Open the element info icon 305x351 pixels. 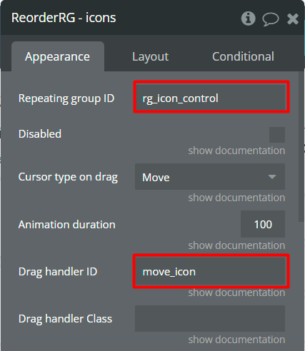click(x=248, y=19)
